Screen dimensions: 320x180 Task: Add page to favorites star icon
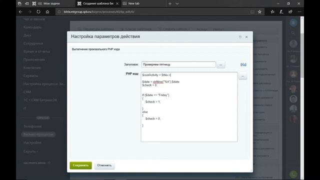[259, 12]
